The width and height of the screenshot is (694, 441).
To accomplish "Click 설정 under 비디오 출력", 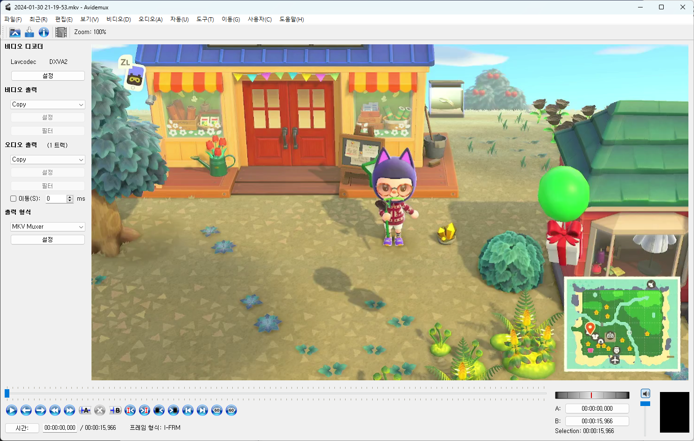I will coord(48,118).
